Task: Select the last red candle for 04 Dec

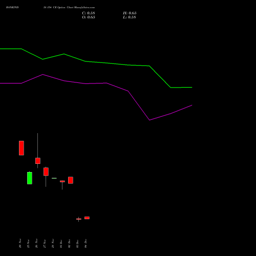Action: pos(87,218)
